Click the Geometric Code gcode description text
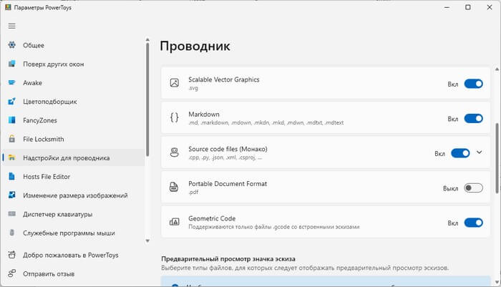Screen dimensions: 501x287 coord(274,227)
